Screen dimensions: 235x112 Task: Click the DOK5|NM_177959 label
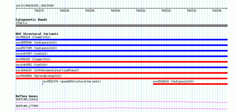pyautogui.click(x=27, y=106)
